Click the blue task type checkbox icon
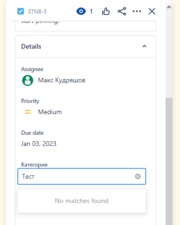Screen dimensions: 180x225 coord(21,11)
